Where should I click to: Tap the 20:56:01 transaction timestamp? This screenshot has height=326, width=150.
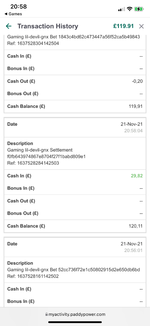pos(133,250)
